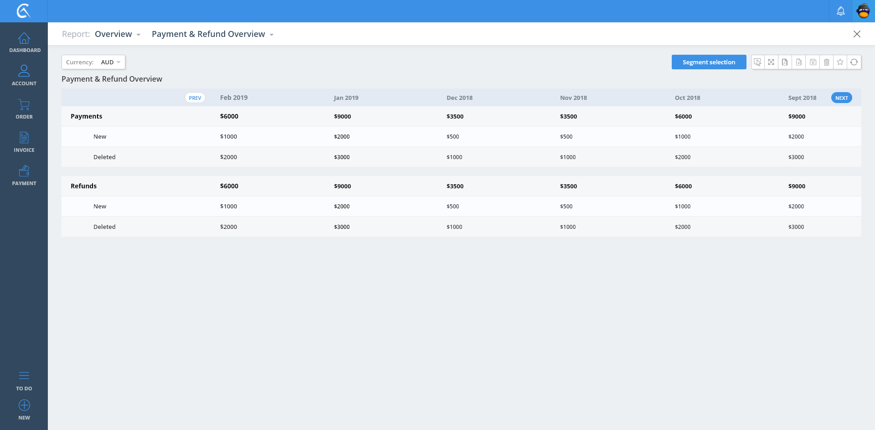Expand the Report Overview dropdown
Image resolution: width=875 pixels, height=430 pixels.
point(118,34)
